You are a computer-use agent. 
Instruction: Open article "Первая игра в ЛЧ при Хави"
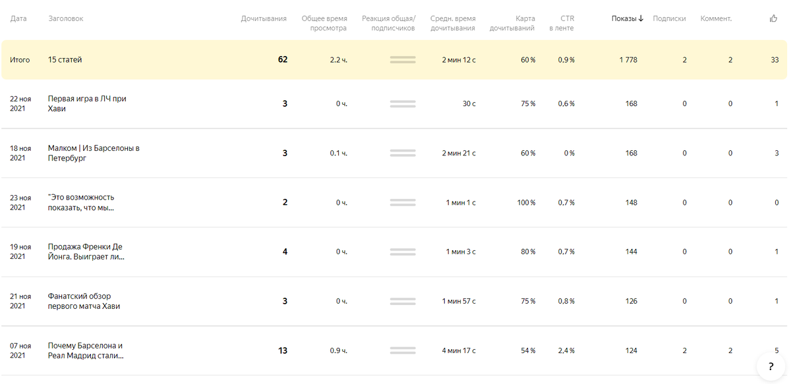[x=87, y=103]
